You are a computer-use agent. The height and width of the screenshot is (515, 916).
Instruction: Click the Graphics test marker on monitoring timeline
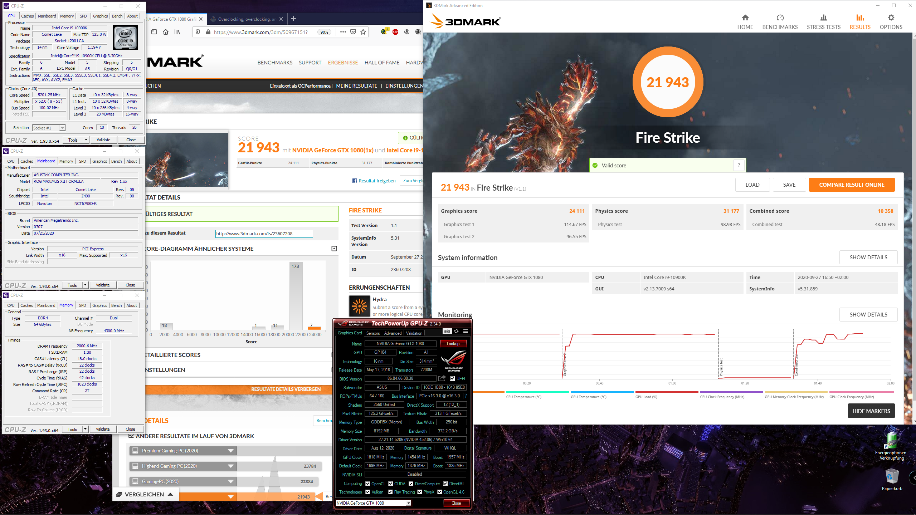(565, 365)
